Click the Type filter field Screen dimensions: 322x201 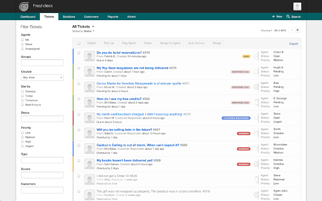42,160
